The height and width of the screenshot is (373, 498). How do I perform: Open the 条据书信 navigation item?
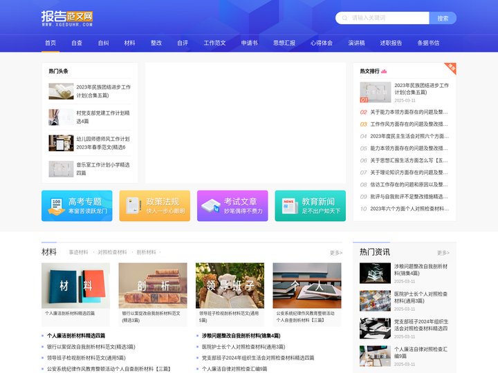[428, 43]
